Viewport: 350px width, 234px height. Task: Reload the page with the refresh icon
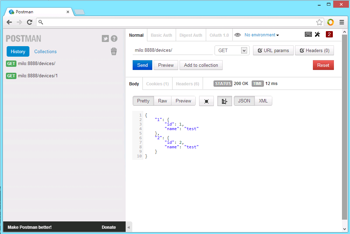pyautogui.click(x=29, y=22)
